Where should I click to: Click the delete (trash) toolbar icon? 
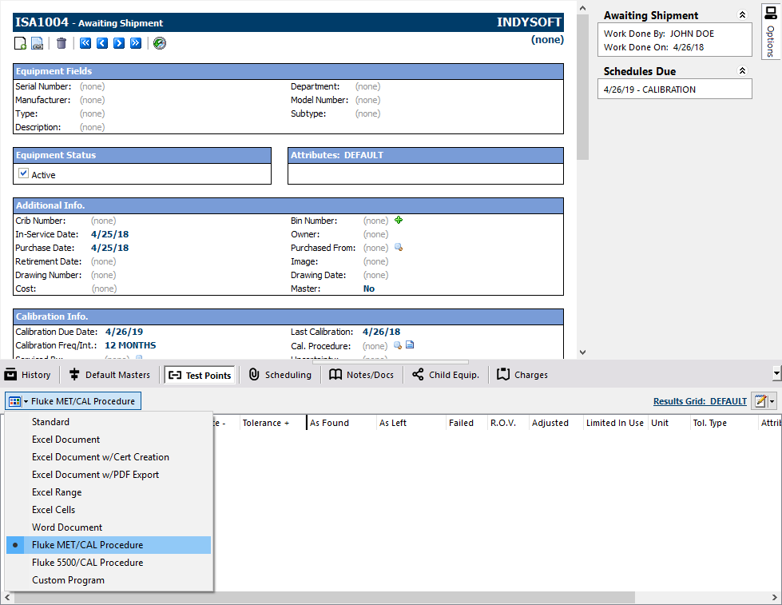(60, 43)
